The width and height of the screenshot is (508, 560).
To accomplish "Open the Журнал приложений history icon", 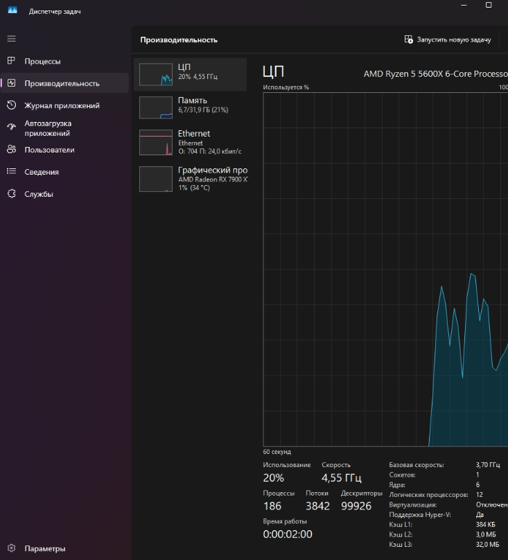I will pos(11,105).
